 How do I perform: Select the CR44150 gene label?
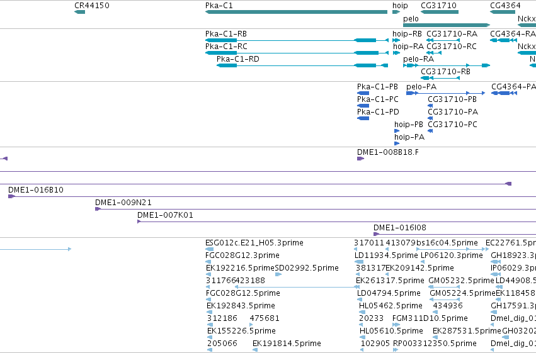coord(91,6)
